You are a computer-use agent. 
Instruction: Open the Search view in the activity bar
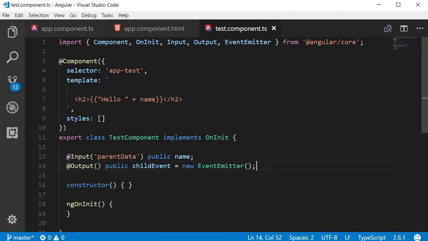(12, 57)
